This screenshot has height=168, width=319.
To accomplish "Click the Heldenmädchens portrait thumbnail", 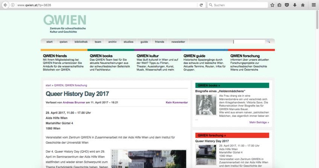I will (x=206, y=105).
